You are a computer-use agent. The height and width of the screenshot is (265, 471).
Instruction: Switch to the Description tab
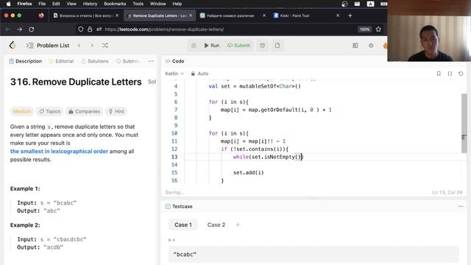pyautogui.click(x=26, y=61)
